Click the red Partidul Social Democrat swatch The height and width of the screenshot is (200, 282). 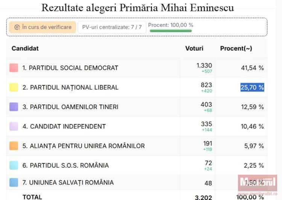pyautogui.click(x=14, y=68)
